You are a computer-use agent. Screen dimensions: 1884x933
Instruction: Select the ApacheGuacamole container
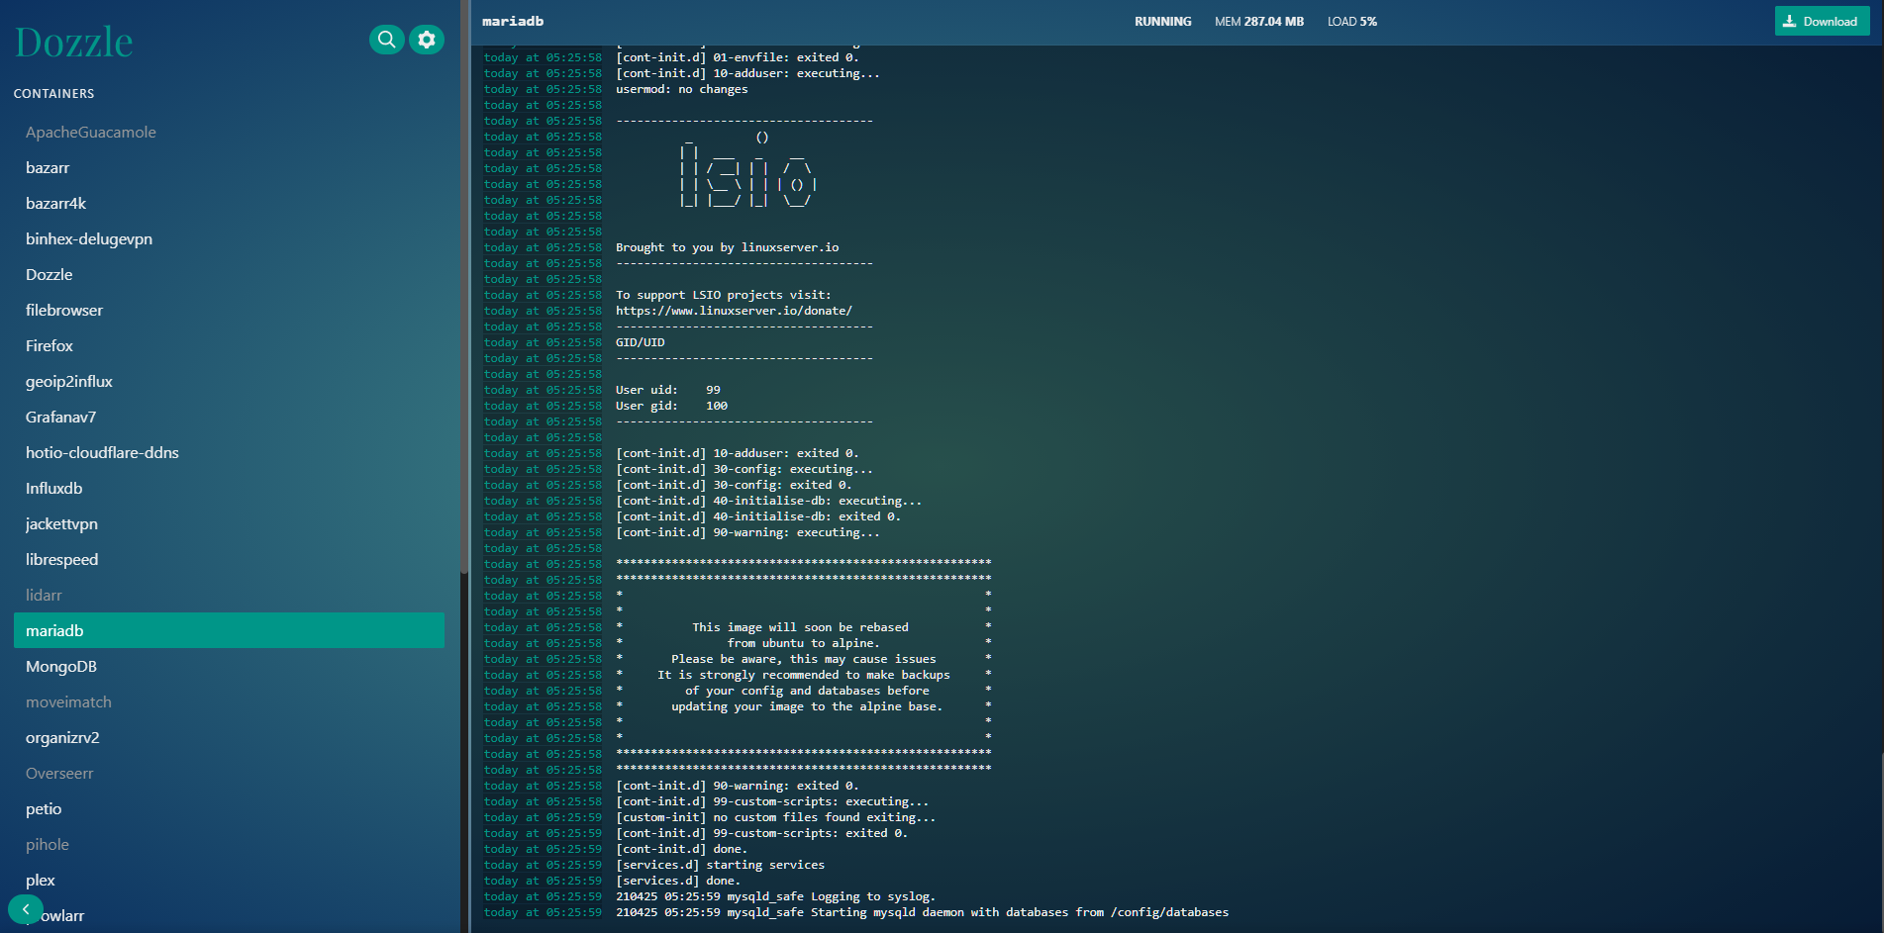91,133
